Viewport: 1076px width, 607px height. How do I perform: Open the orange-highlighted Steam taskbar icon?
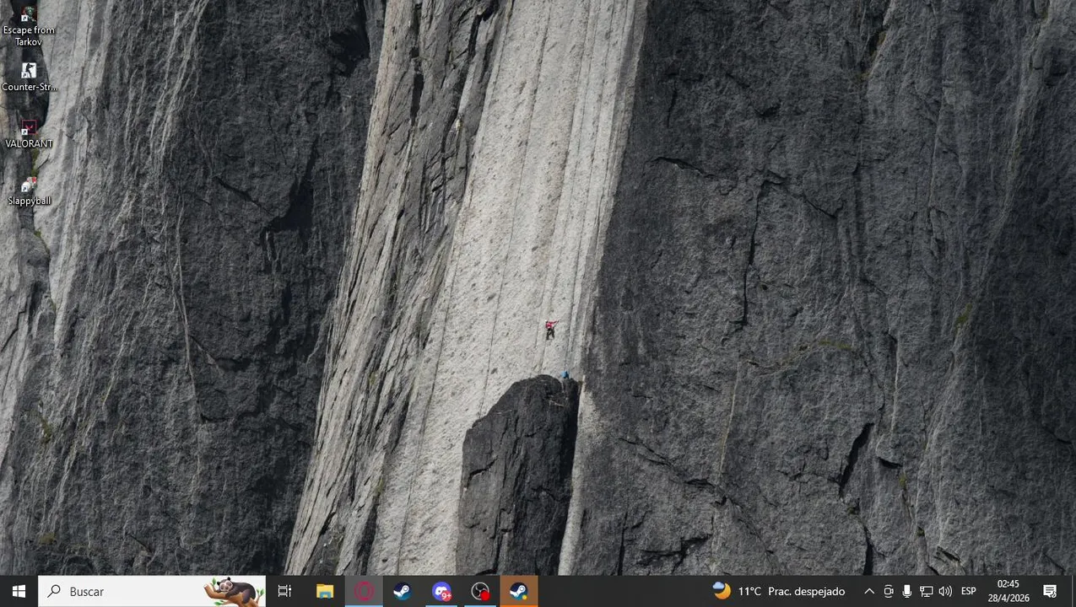(519, 591)
